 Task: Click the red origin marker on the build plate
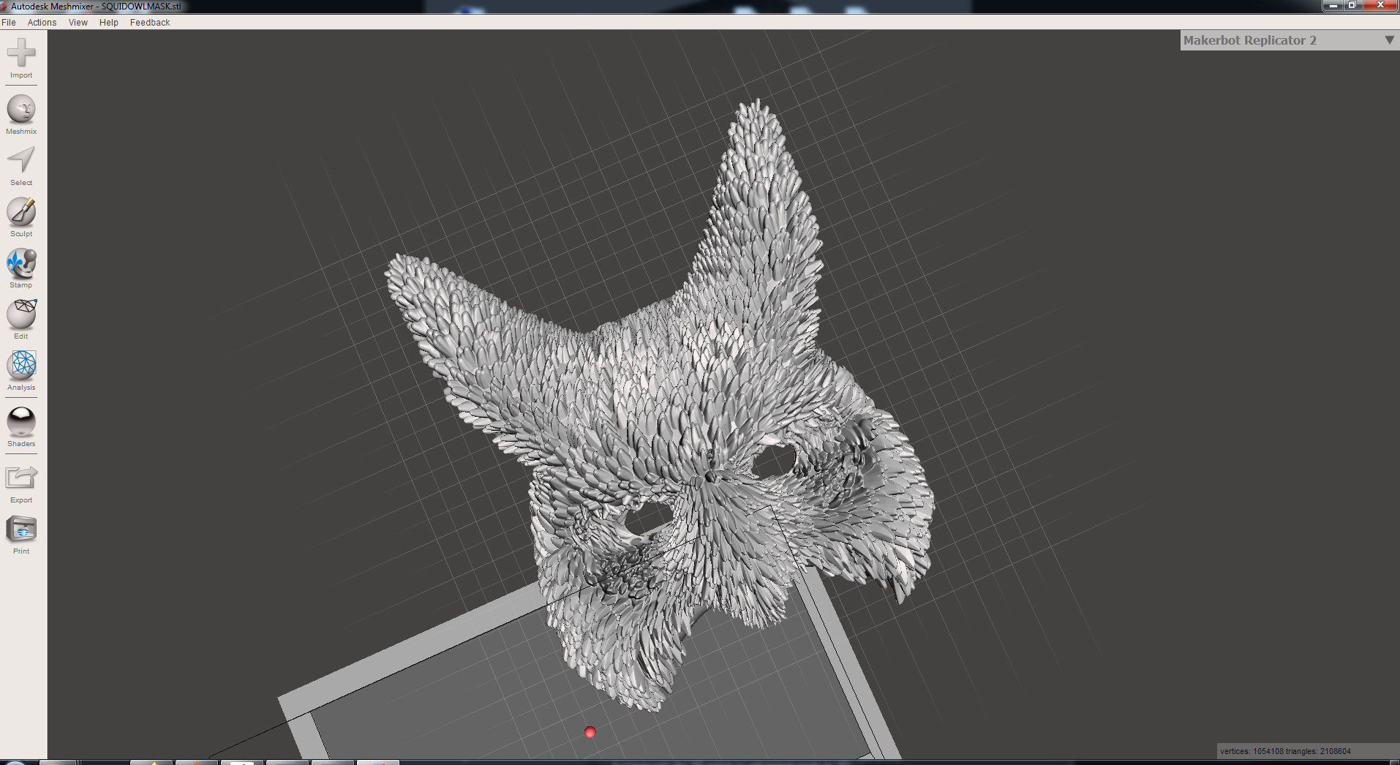[x=590, y=731]
